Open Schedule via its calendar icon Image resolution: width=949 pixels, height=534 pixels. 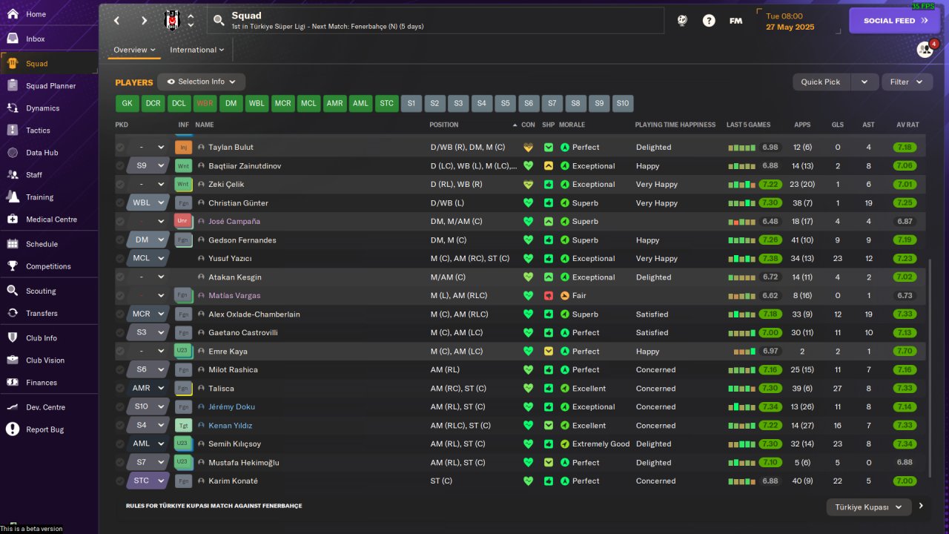point(13,244)
